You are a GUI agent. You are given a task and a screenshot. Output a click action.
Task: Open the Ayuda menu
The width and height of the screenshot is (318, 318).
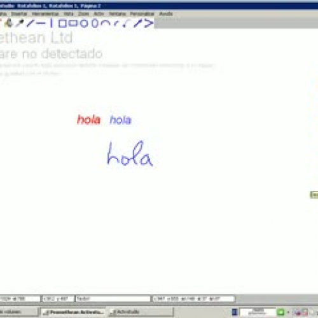click(166, 14)
